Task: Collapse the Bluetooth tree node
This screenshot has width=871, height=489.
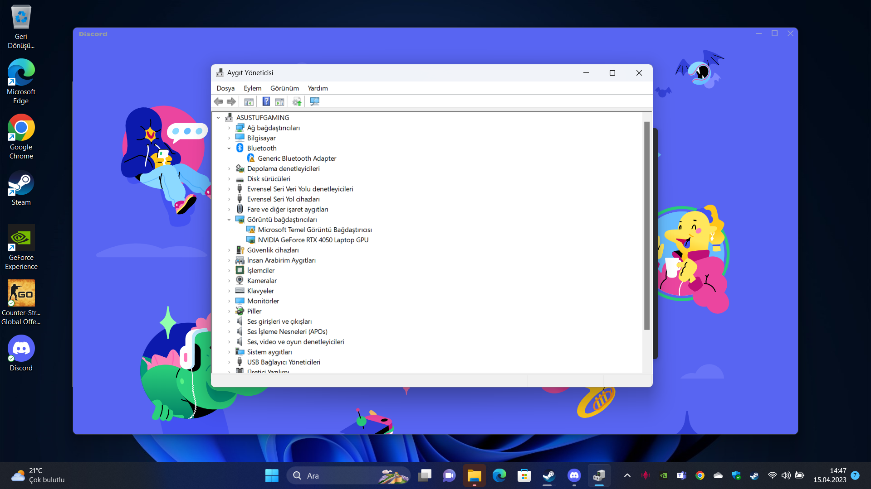Action: coord(229,148)
